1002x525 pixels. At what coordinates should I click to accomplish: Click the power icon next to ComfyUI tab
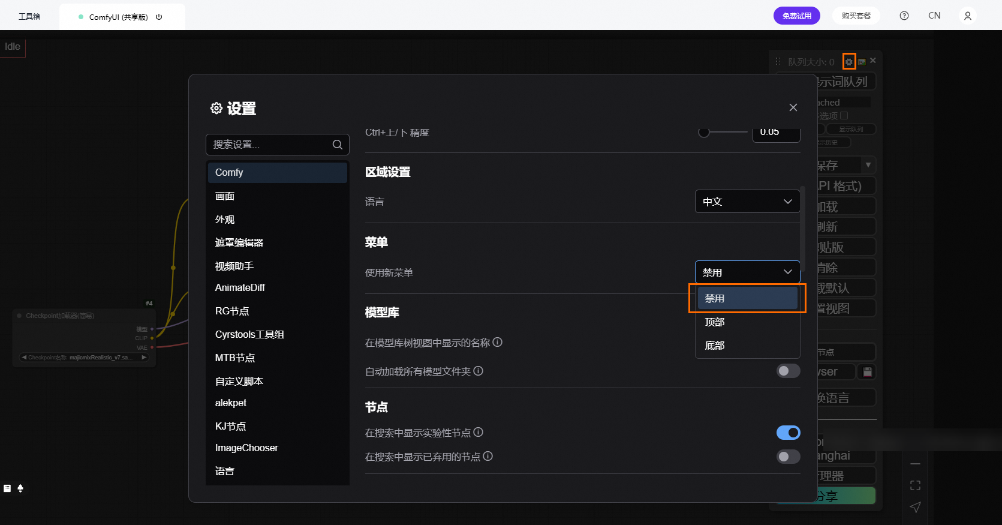(x=159, y=17)
